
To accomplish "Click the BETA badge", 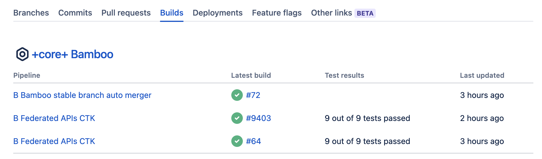I will point(365,13).
